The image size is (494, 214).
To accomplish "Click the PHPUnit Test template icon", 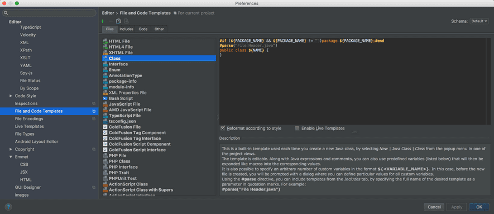I will [x=105, y=178].
